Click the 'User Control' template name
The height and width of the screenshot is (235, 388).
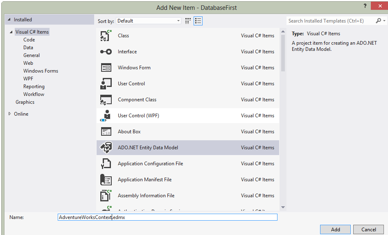pyautogui.click(x=131, y=84)
